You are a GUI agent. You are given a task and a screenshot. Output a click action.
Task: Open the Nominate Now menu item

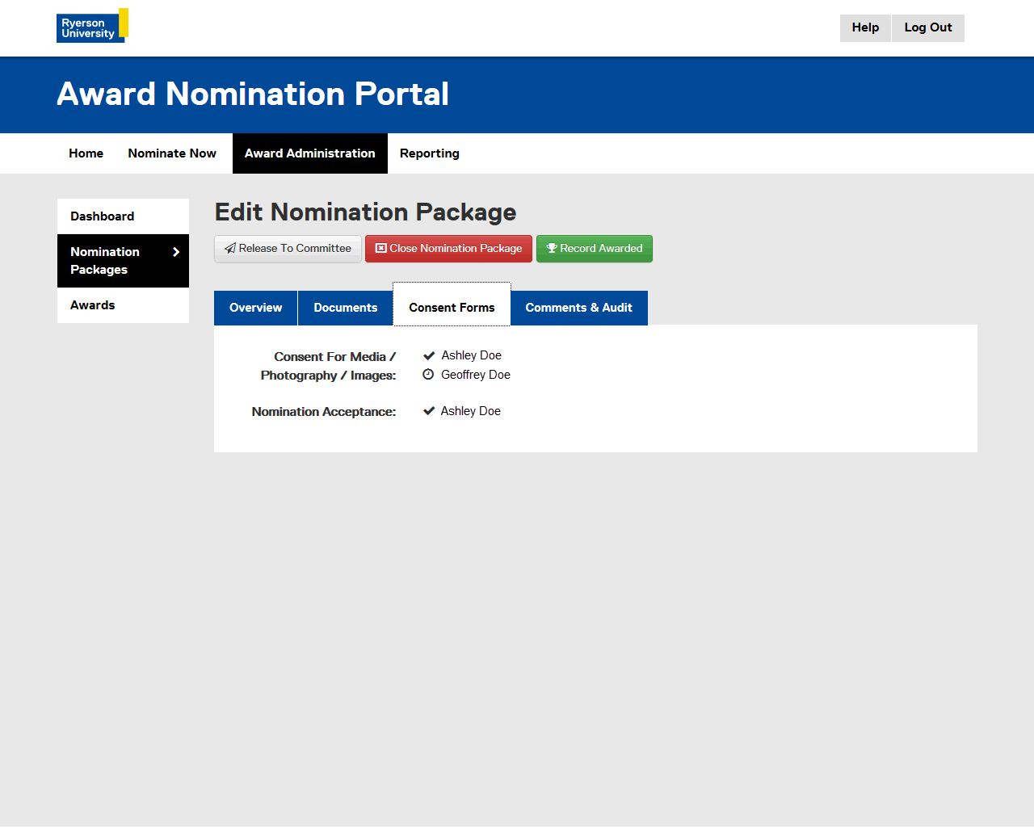[x=172, y=153]
